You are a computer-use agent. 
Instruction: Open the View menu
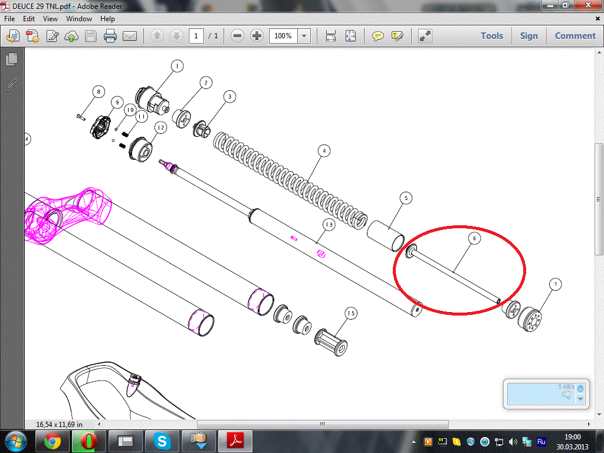[50, 19]
